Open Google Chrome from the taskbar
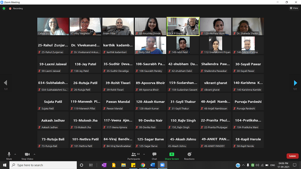Screen dimensions: 301x169 (x=143, y=165)
